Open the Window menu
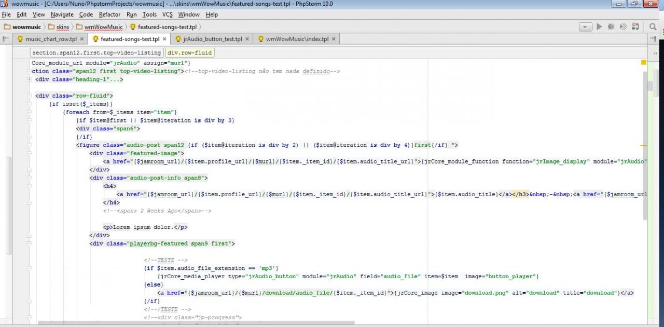The width and height of the screenshot is (664, 327). [189, 15]
